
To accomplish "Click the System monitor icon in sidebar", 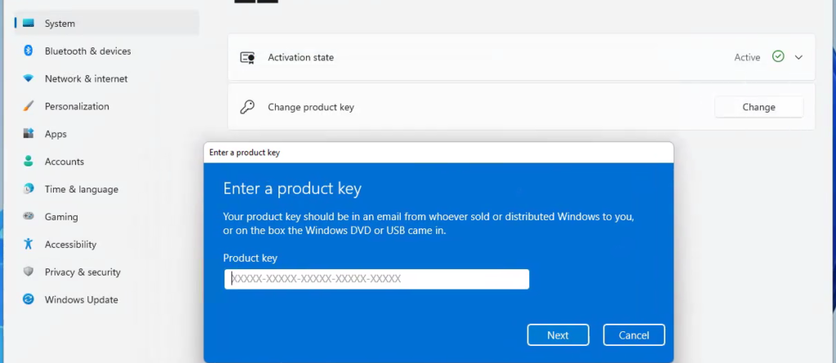I will point(29,24).
